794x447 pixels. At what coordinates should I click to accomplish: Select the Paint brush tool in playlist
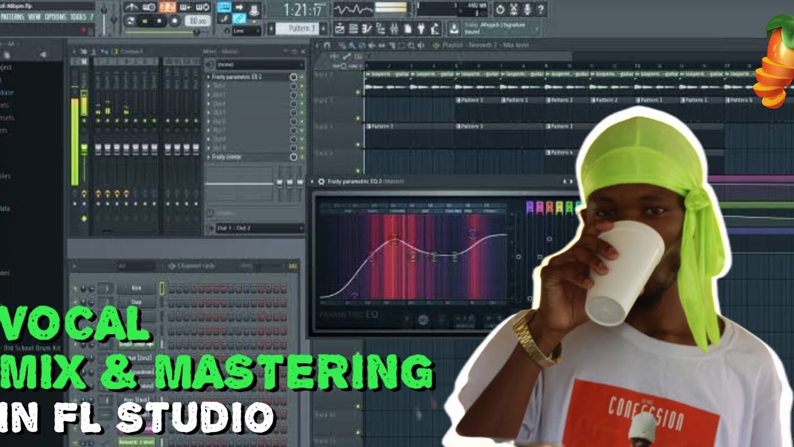350,45
